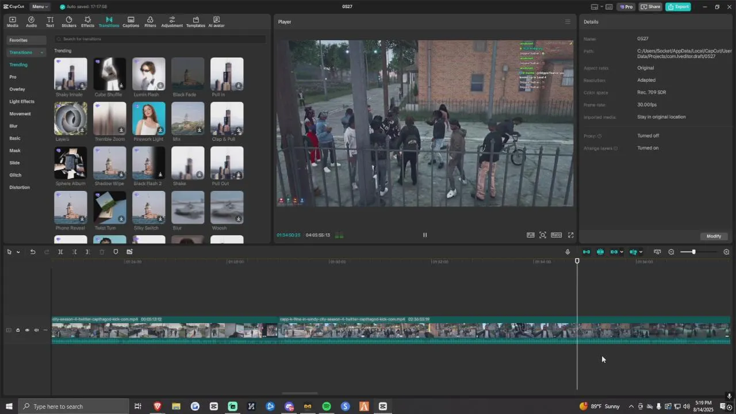Image resolution: width=736 pixels, height=414 pixels.
Task: Click the Export button
Action: pos(678,6)
